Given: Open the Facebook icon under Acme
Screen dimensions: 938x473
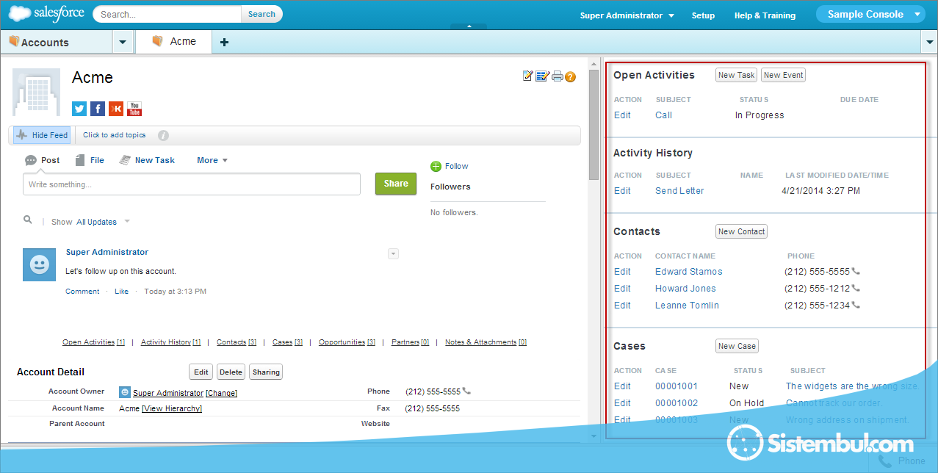Looking at the screenshot, I should point(98,109).
